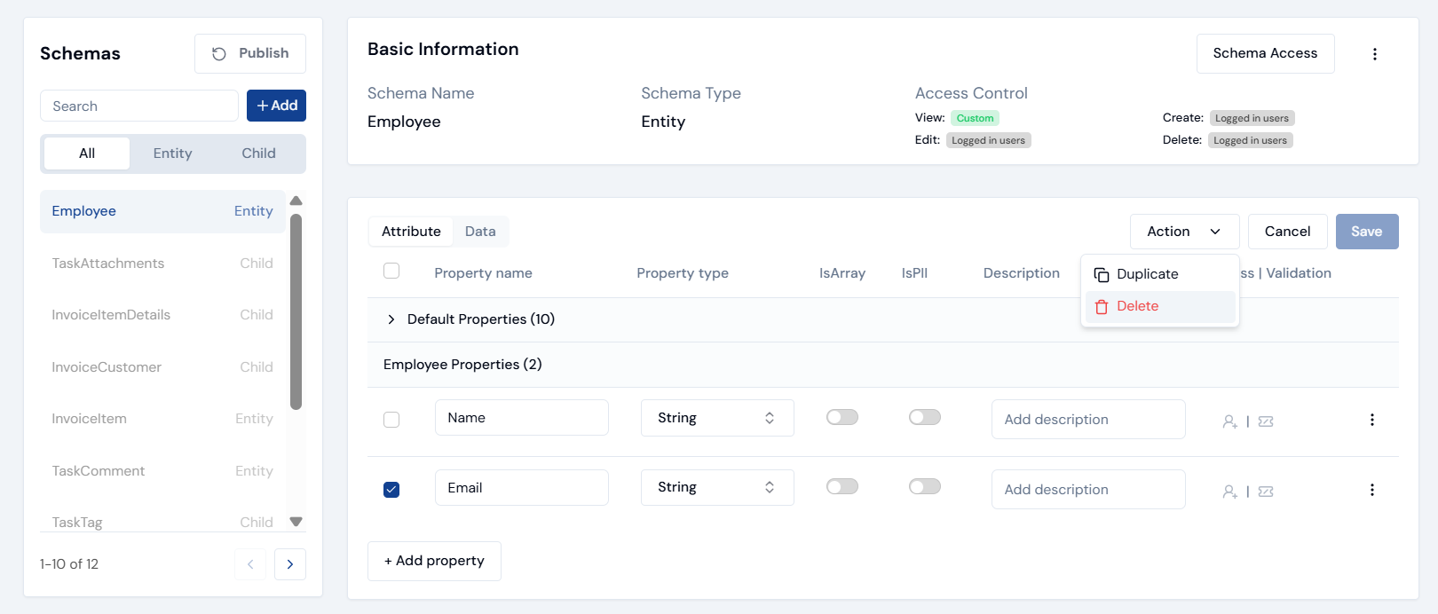The width and height of the screenshot is (1438, 614).
Task: Click access user icon in Name row
Action: pos(1229,421)
